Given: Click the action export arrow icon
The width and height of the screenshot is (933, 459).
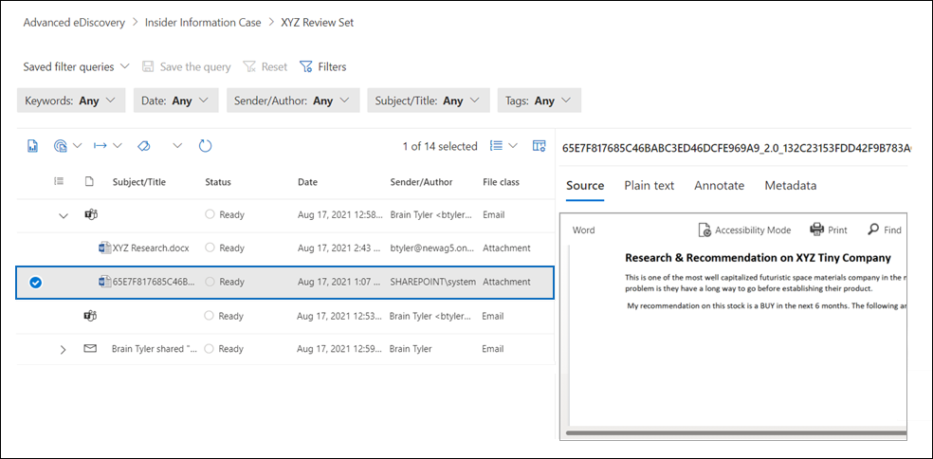Looking at the screenshot, I should pos(100,146).
